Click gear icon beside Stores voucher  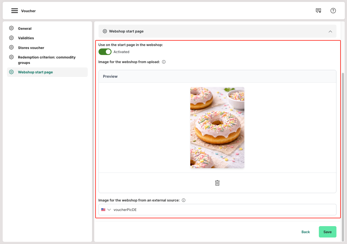point(11,48)
